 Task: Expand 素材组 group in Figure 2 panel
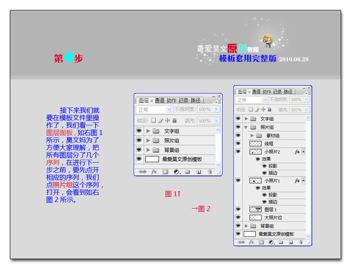point(252,135)
